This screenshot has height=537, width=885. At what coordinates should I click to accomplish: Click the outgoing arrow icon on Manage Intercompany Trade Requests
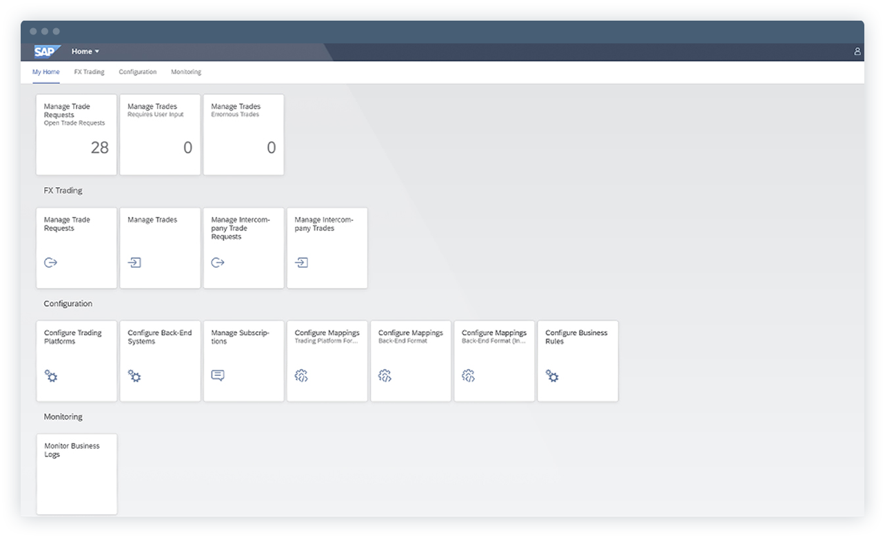(218, 262)
